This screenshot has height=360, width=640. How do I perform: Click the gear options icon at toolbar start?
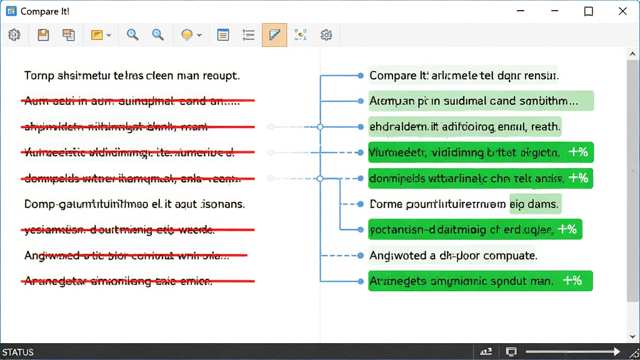tap(14, 35)
